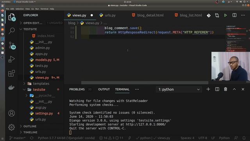Run Python file with the green play icon
Image resolution: width=250 pixels, height=141 pixels.
pyautogui.click(x=225, y=15)
